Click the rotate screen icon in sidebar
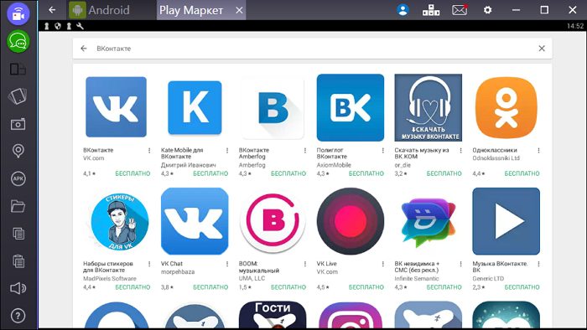The width and height of the screenshot is (587, 330). click(x=18, y=96)
